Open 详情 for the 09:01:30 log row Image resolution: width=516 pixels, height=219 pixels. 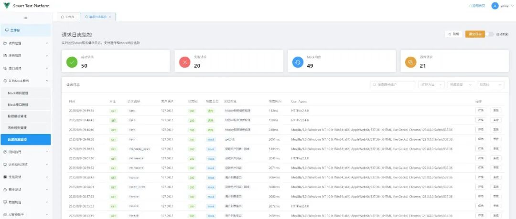click(481, 158)
